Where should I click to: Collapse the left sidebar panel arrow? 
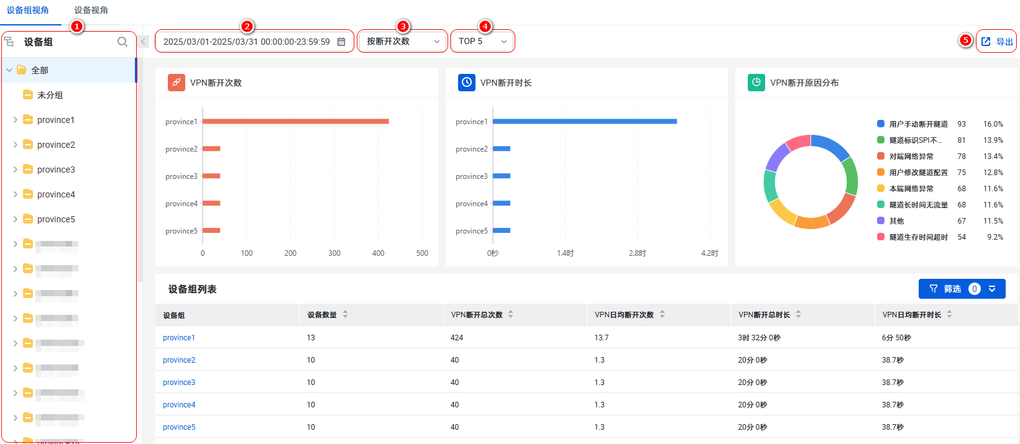coord(144,42)
